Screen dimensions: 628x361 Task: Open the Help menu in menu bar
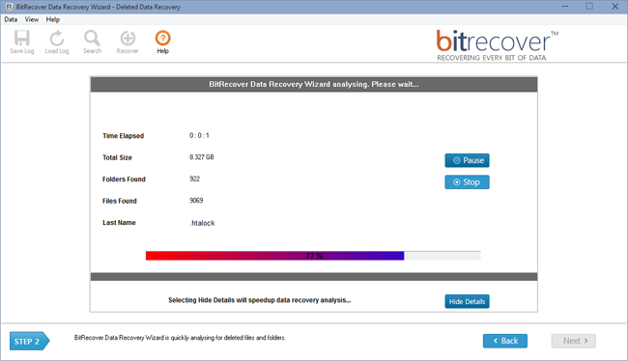52,19
